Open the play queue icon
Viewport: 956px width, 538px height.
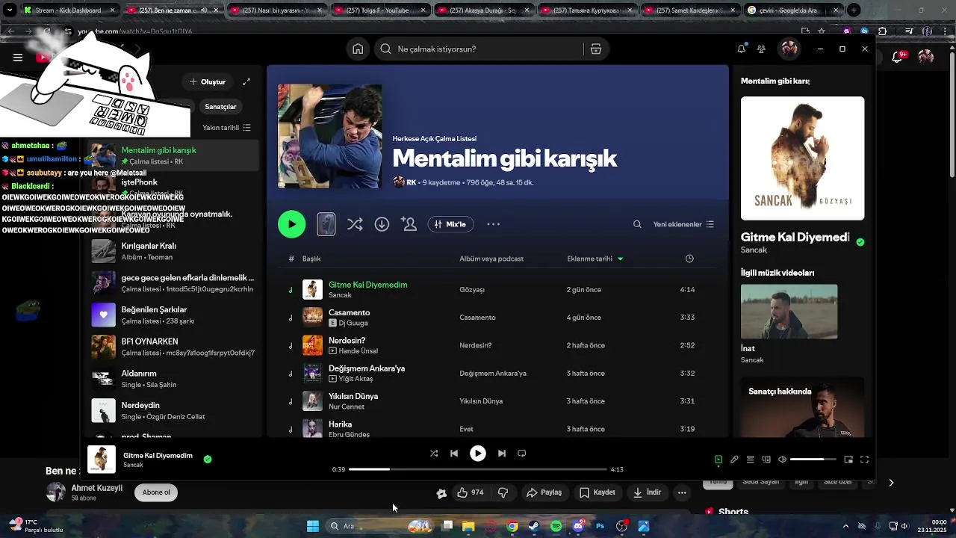[750, 460]
